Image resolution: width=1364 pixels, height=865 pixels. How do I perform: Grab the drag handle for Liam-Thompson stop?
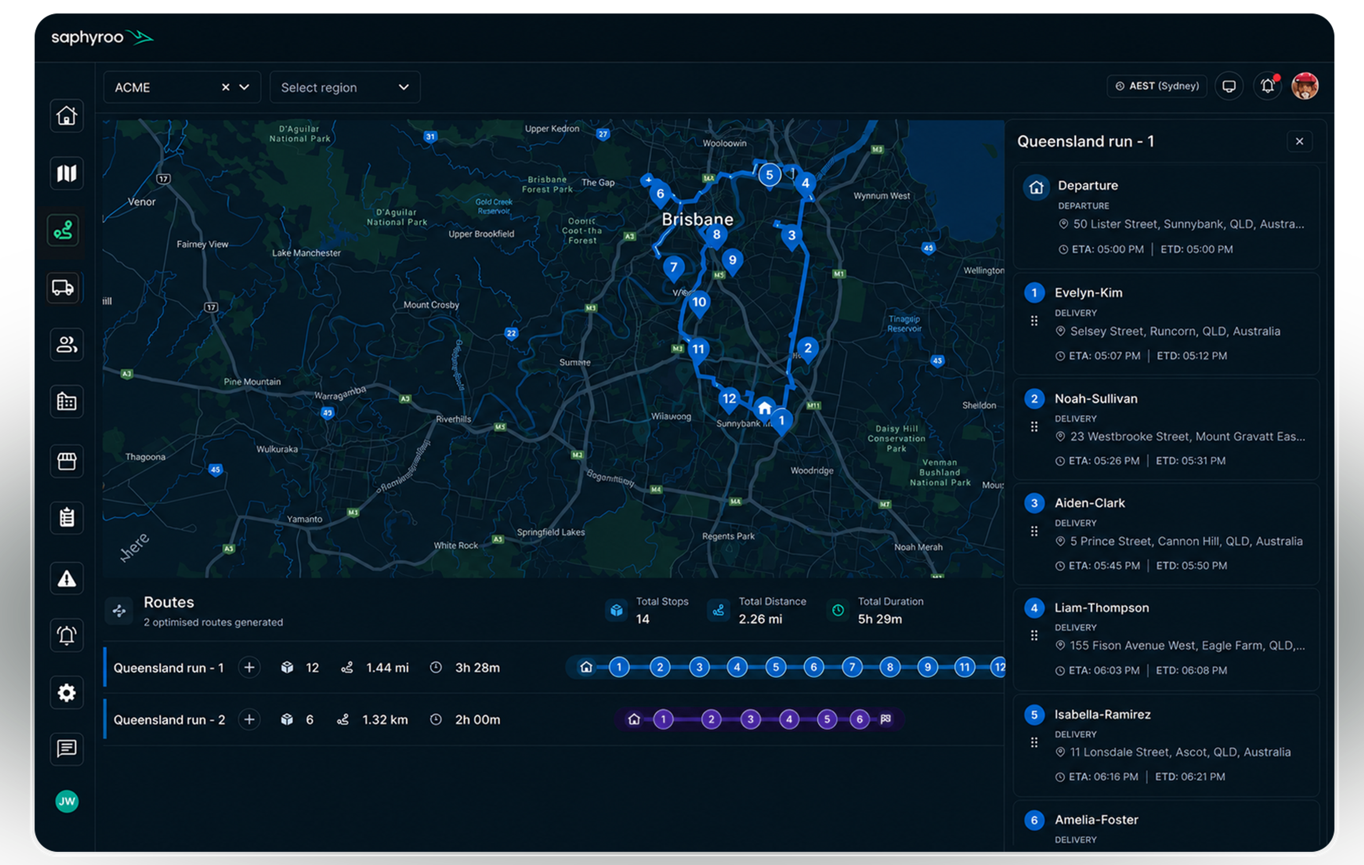click(1034, 636)
